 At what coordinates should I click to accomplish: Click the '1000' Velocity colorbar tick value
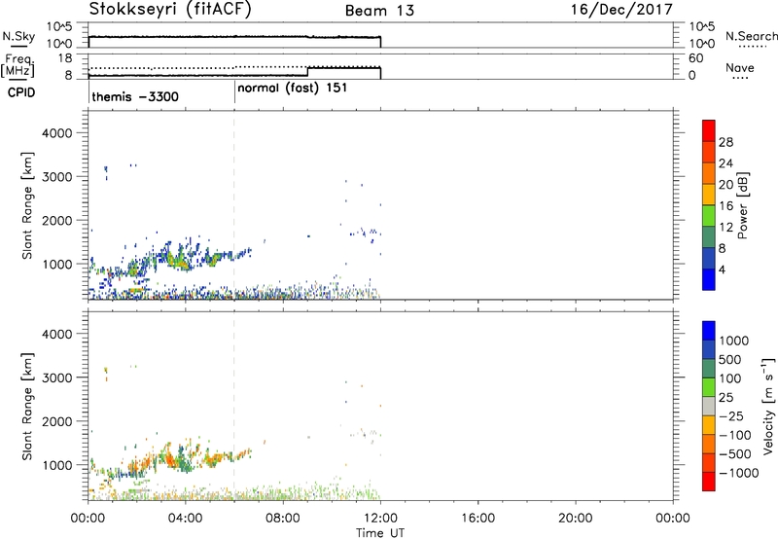point(734,341)
